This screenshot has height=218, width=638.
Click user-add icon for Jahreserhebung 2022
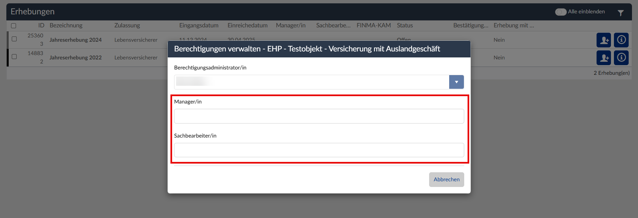pos(603,58)
